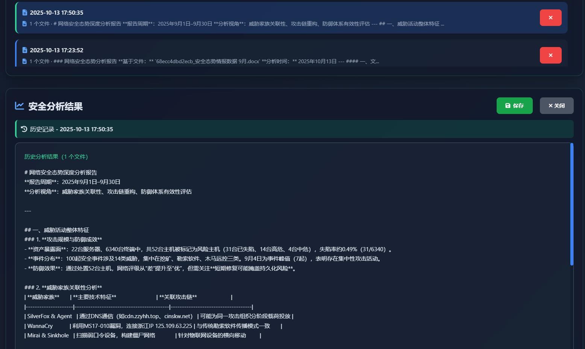Click the history clock icon beside 历史记录
This screenshot has height=349, width=585.
pyautogui.click(x=24, y=129)
